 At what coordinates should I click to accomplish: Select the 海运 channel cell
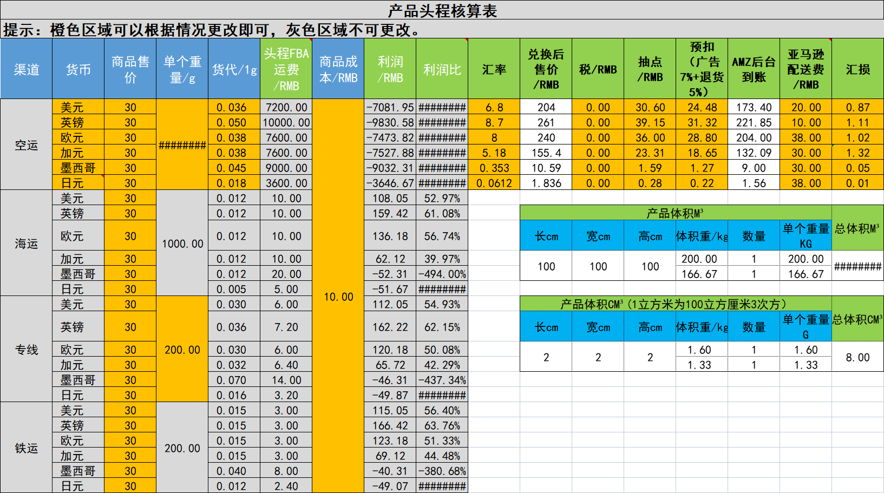pos(26,243)
